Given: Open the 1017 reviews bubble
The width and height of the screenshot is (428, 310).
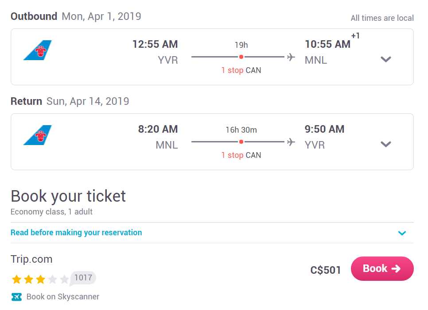Looking at the screenshot, I should 83,278.
